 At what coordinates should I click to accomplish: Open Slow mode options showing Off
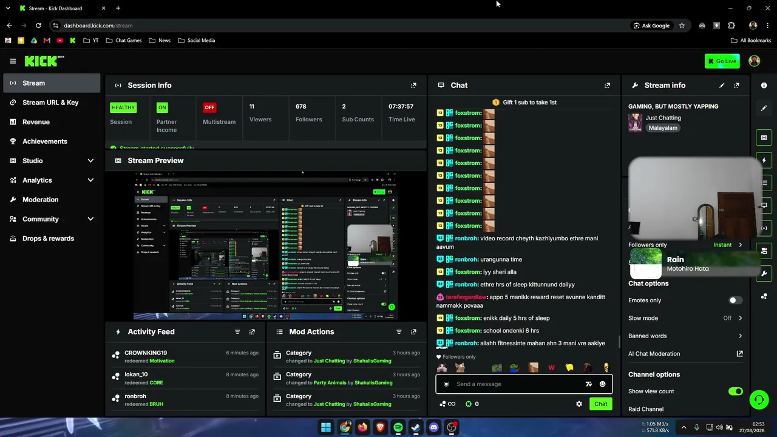tap(685, 318)
